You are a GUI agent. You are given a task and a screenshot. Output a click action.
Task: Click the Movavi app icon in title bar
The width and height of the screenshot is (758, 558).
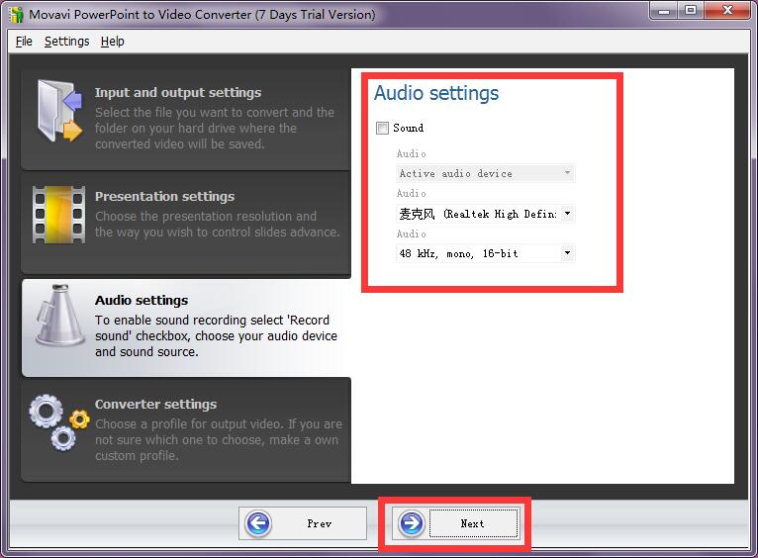(x=16, y=15)
